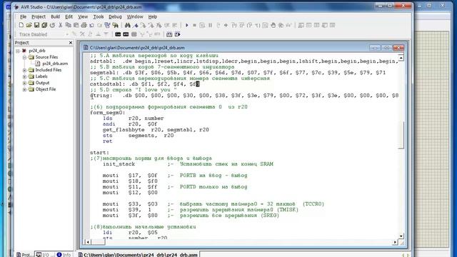Open the Edit menu
The image size is (457, 257).
click(69, 16)
